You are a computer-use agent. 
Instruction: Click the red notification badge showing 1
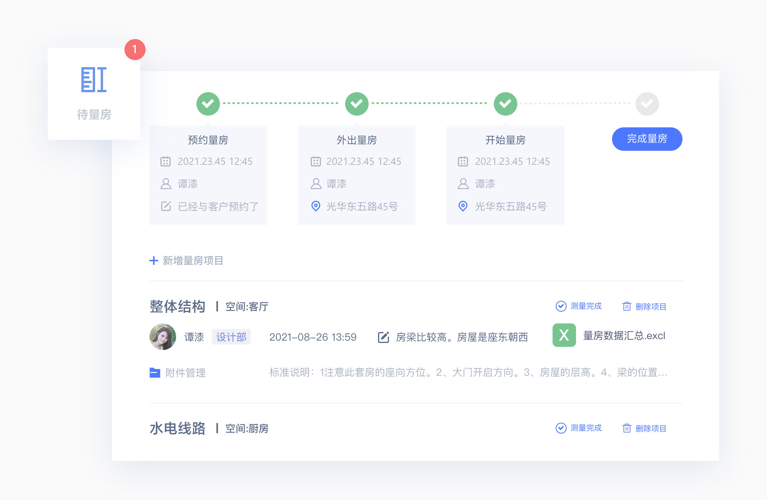[135, 50]
